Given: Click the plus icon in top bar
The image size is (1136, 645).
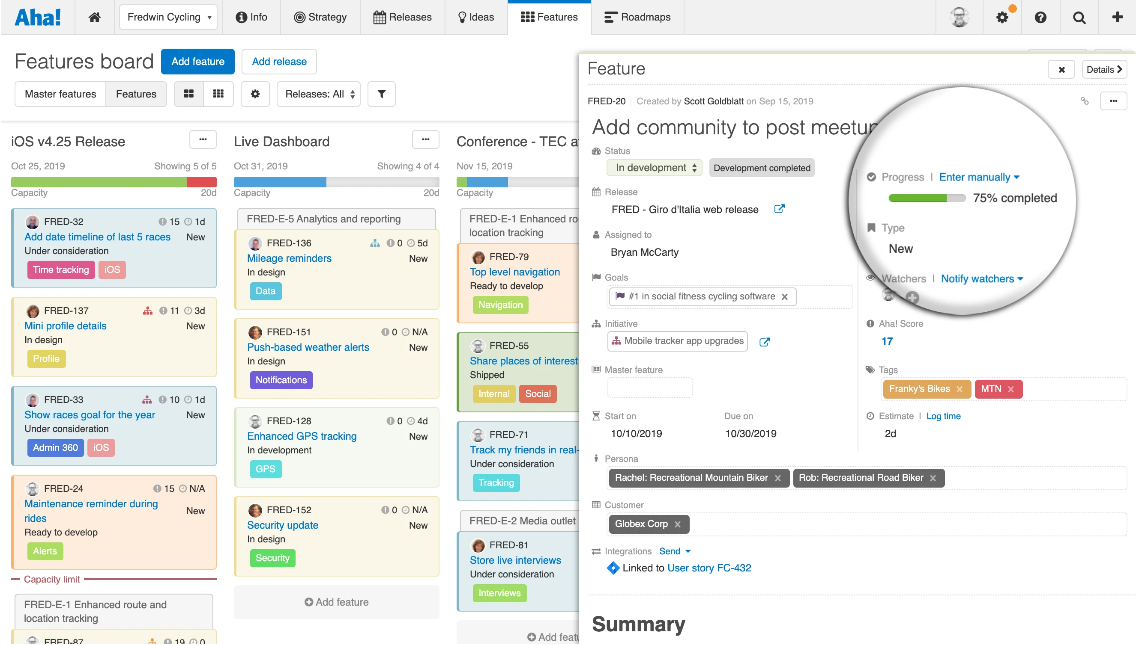Looking at the screenshot, I should pos(1117,17).
